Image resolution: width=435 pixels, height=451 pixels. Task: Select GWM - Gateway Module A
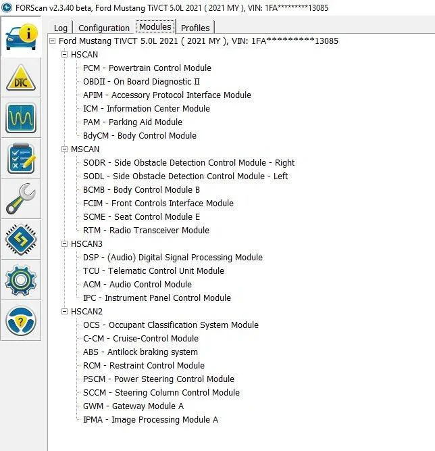133,406
